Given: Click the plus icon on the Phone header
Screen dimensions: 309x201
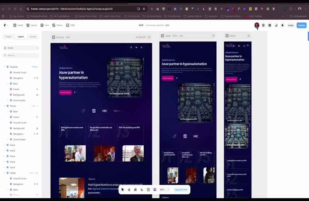Looking at the screenshot, I should [x=248, y=36].
